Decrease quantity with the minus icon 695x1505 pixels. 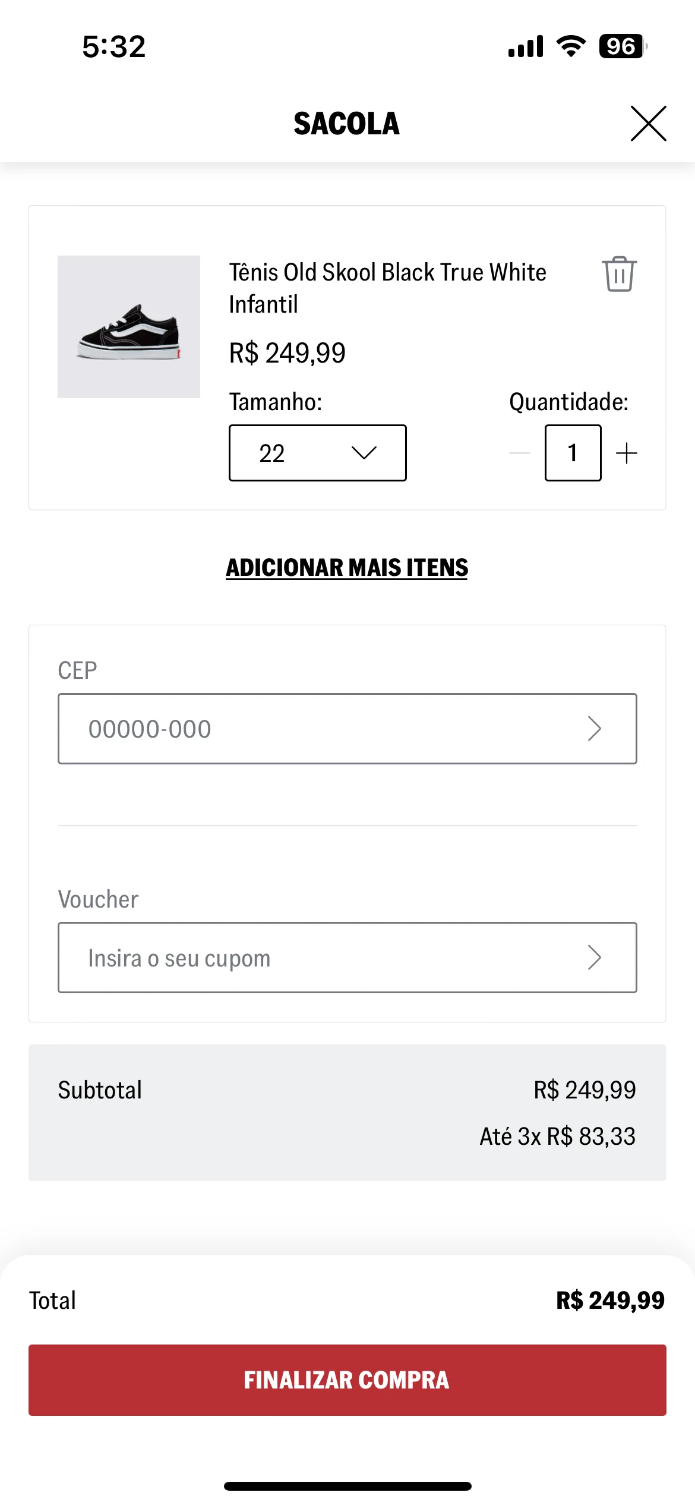point(520,454)
